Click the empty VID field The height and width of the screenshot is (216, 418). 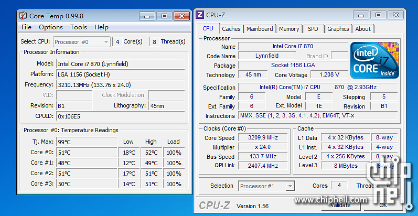pos(74,95)
